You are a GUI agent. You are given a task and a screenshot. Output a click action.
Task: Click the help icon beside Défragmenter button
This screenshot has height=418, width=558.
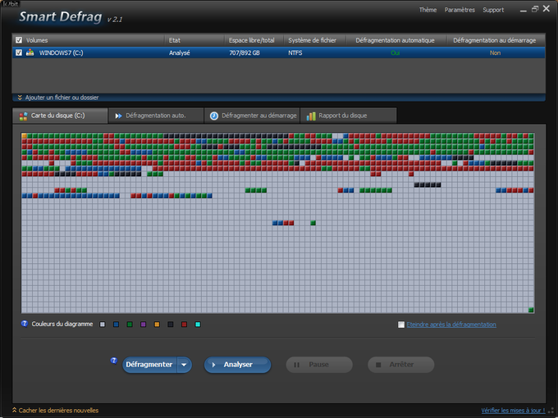114,361
